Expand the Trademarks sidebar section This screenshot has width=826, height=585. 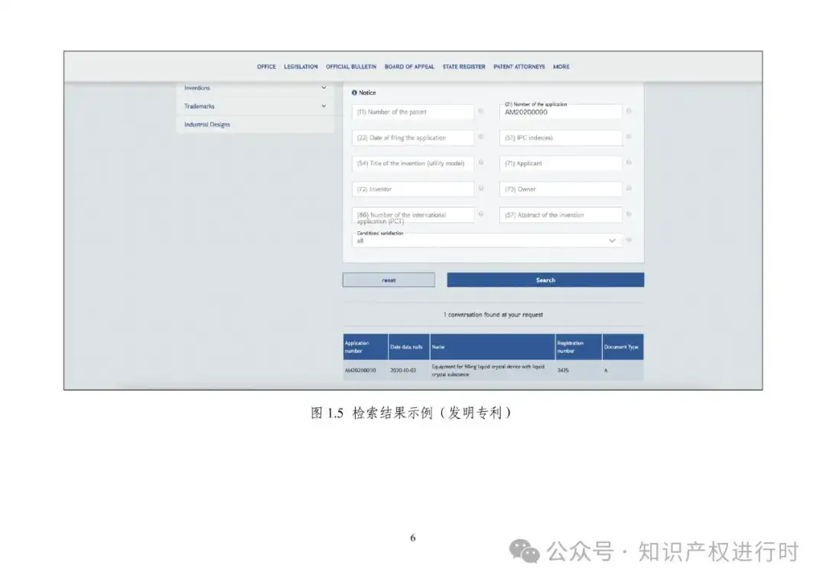255,106
